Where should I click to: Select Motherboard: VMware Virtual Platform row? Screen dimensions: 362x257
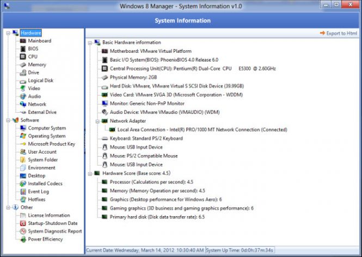(151, 51)
